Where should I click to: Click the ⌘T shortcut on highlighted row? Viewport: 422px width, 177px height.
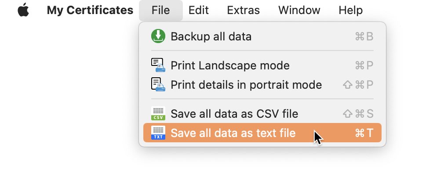coord(364,133)
